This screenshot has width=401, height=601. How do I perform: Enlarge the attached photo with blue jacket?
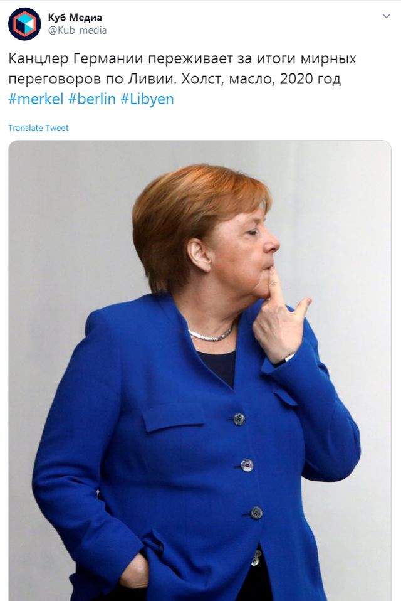point(200,370)
